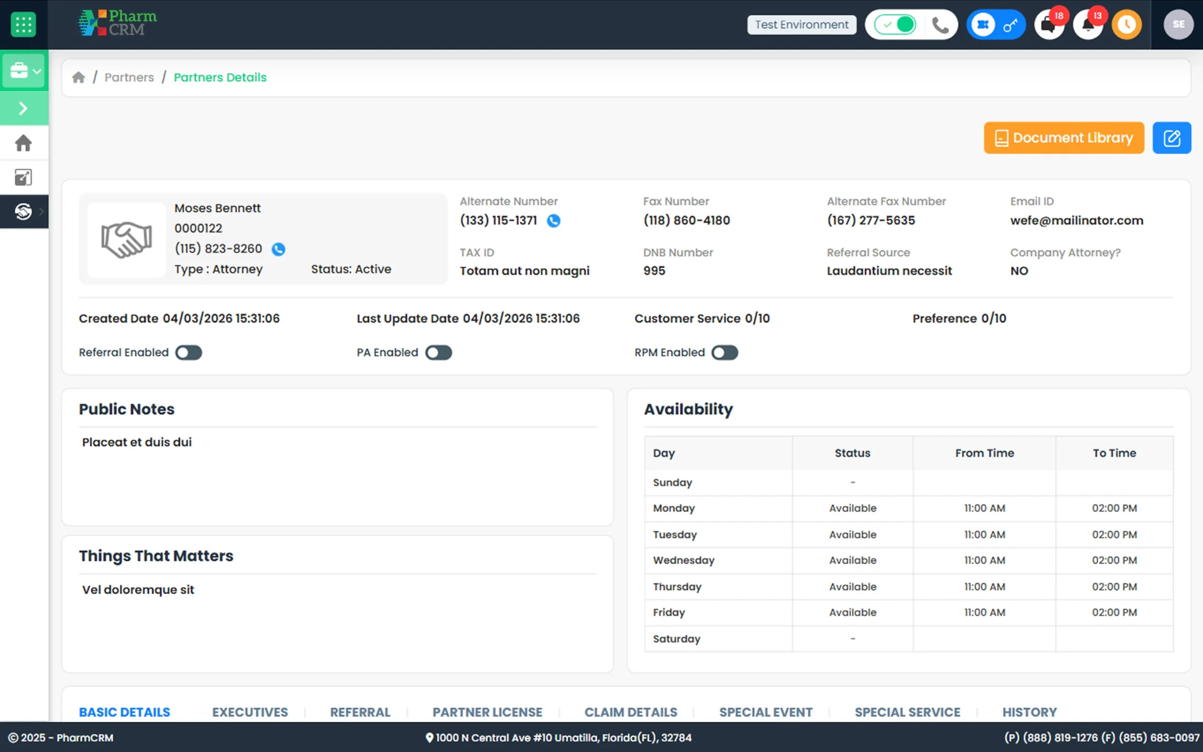The image size is (1203, 752).
Task: Click the key icon in header
Action: (1010, 25)
